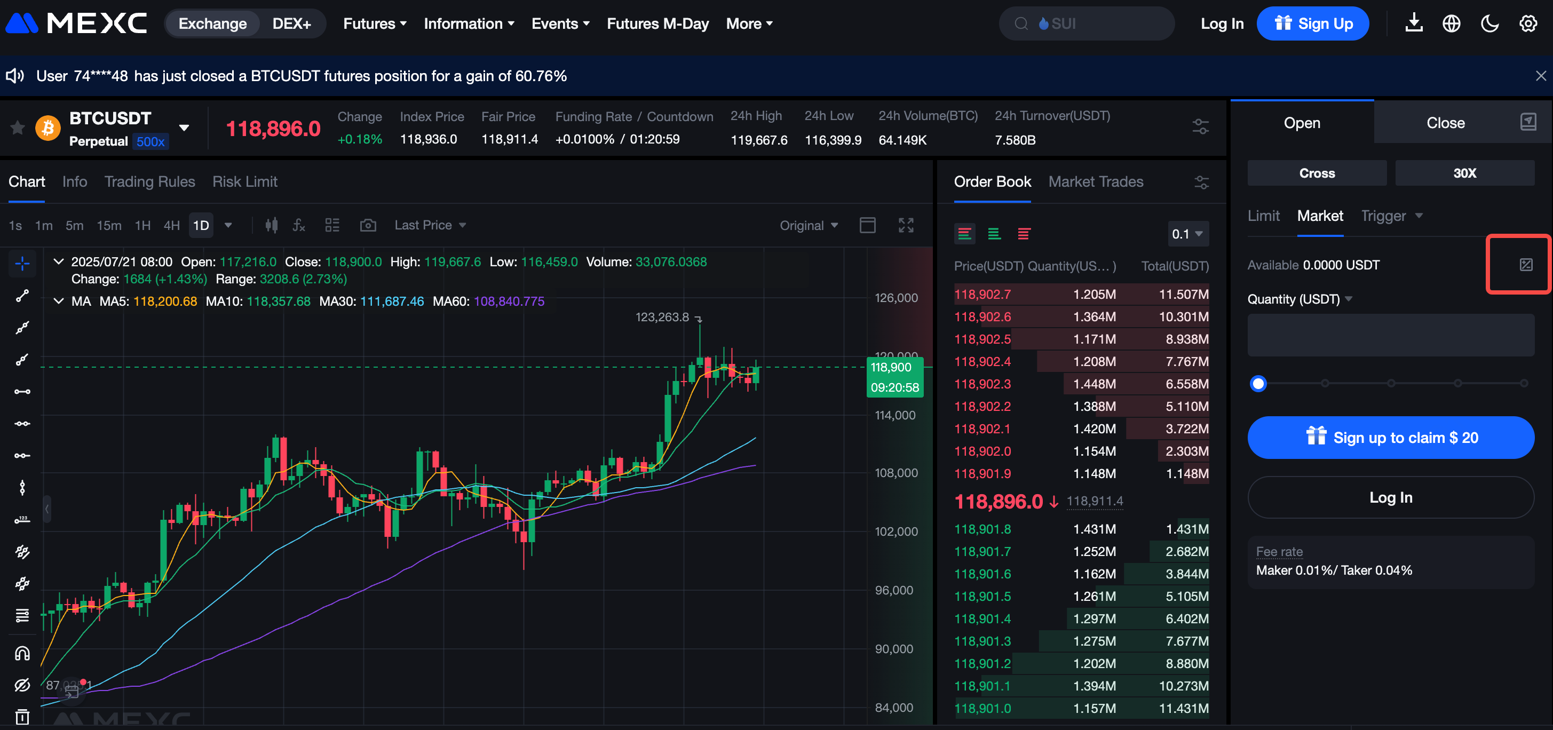Viewport: 1553px width, 730px height.
Task: Click the trash icon to remove drawings
Action: pos(22,717)
